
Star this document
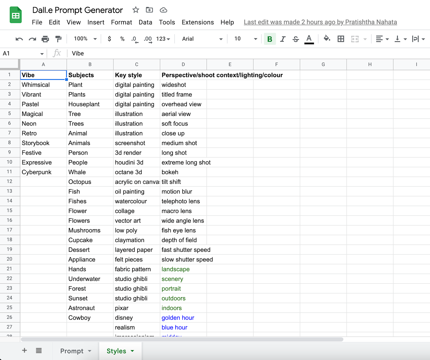click(136, 10)
